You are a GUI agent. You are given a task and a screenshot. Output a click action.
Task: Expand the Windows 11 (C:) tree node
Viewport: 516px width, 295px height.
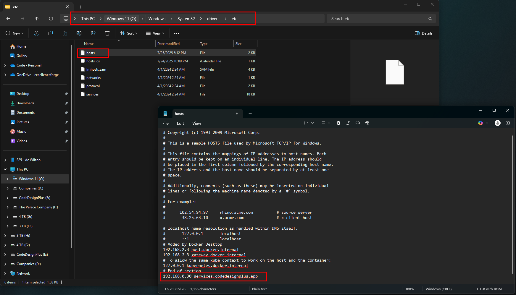[x=7, y=179]
